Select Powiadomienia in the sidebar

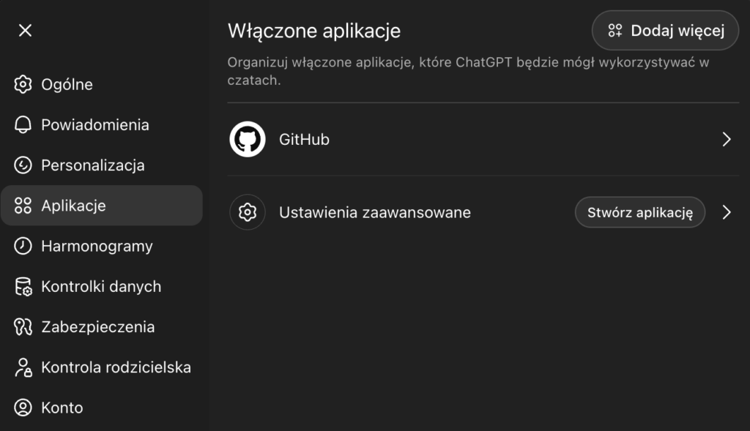96,124
